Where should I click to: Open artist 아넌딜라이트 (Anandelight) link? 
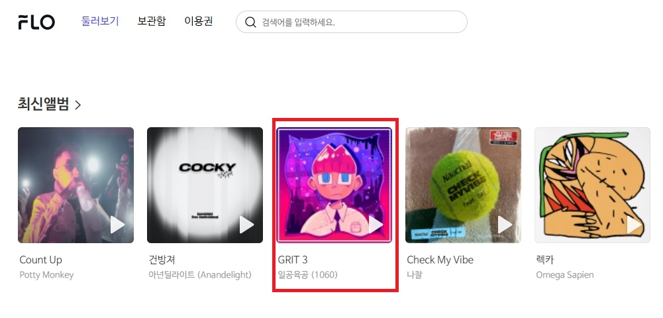coord(200,275)
